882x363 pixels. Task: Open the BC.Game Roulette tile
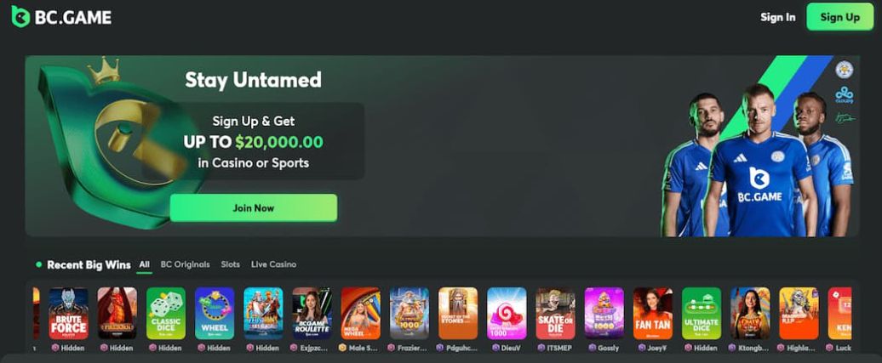pyautogui.click(x=312, y=313)
